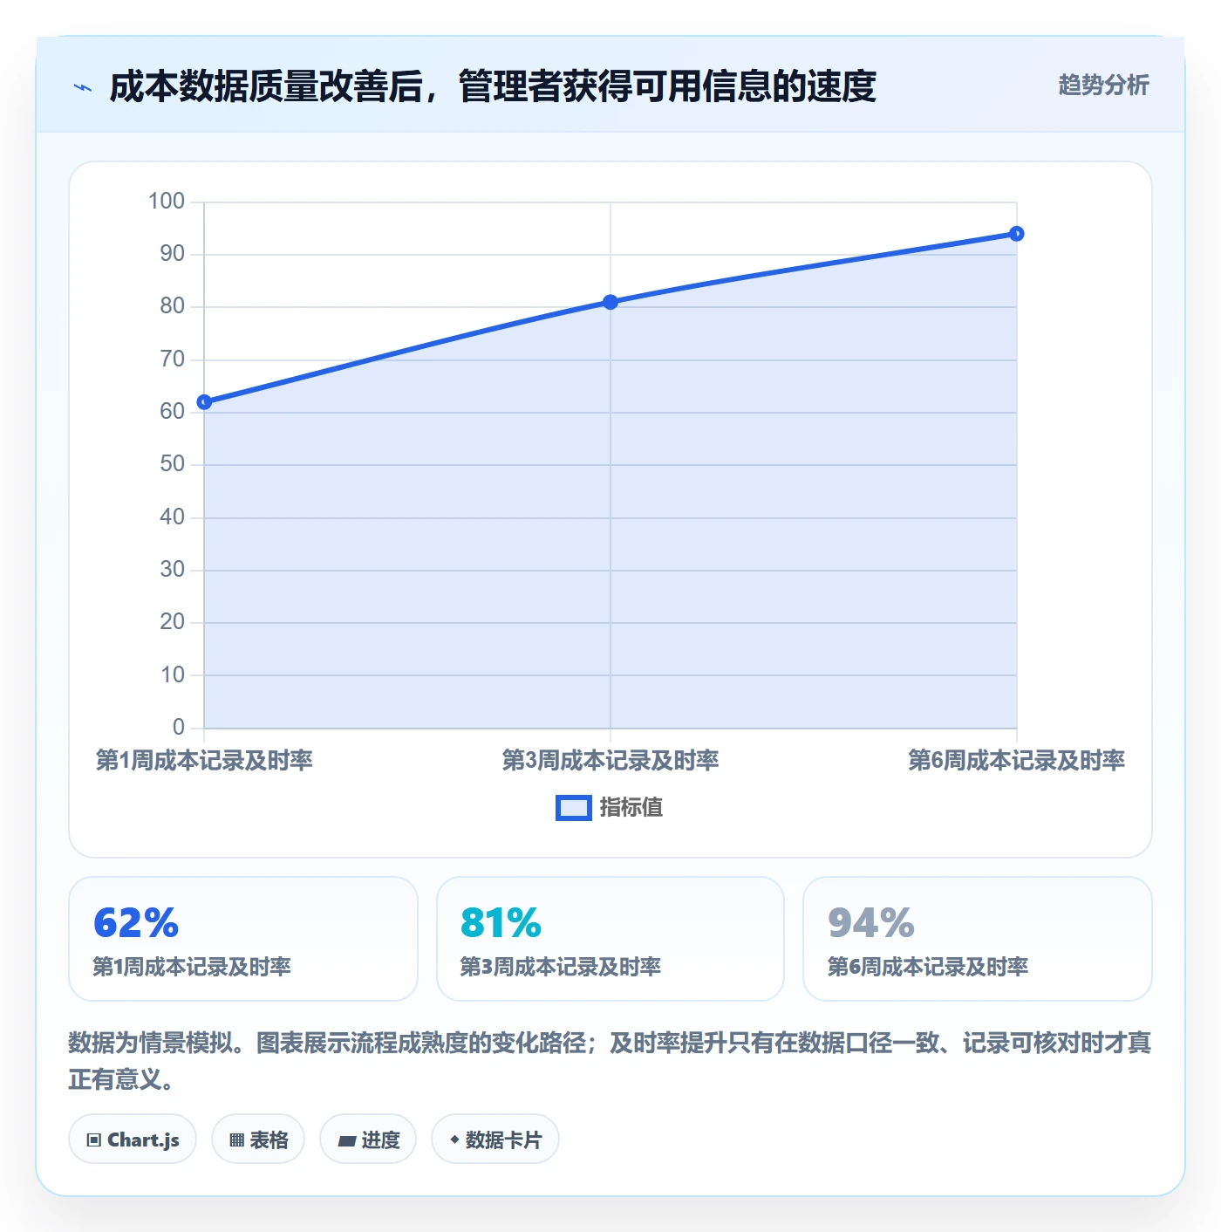Click the lightning bolt icon beside the title
1221x1232 pixels.
83,87
